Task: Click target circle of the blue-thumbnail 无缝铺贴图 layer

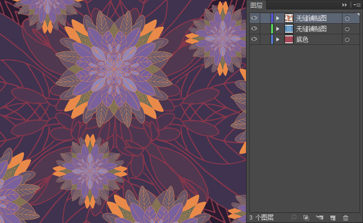Action: (347, 29)
